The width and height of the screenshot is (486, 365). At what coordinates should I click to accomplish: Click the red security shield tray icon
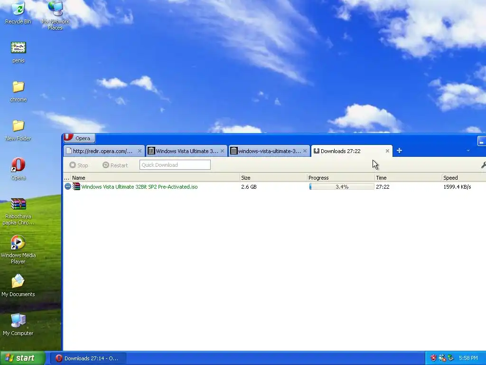click(x=433, y=358)
